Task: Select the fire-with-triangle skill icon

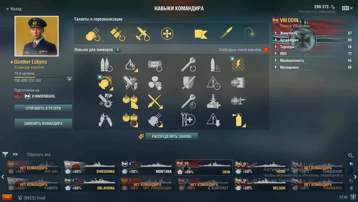Action: click(131, 65)
